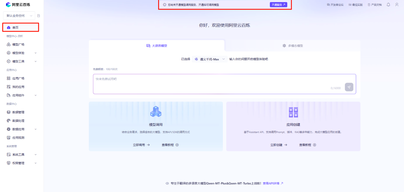Expand the 模型工具 submenu chevron
404x192 pixels.
(x=36, y=61)
